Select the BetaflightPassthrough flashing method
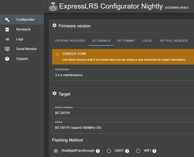 click(56, 151)
